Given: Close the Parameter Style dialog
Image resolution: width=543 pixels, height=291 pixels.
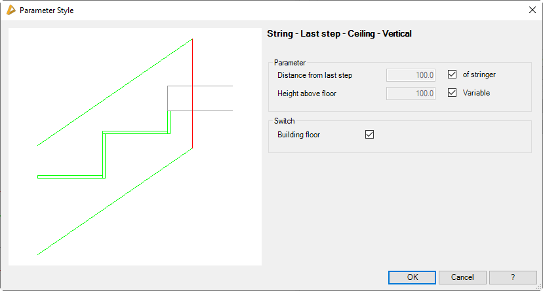Looking at the screenshot, I should tap(532, 10).
